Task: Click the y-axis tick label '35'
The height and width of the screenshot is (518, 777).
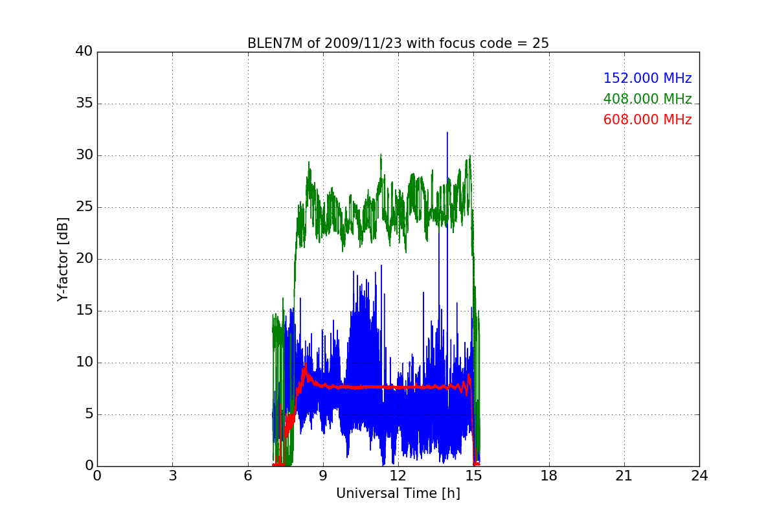Action: click(x=84, y=104)
